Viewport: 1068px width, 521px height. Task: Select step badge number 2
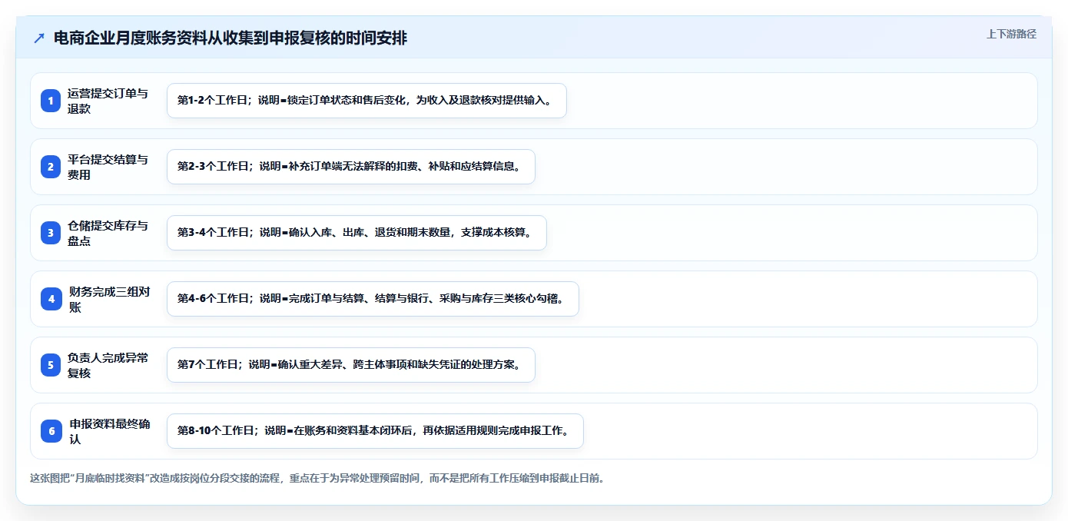[51, 167]
